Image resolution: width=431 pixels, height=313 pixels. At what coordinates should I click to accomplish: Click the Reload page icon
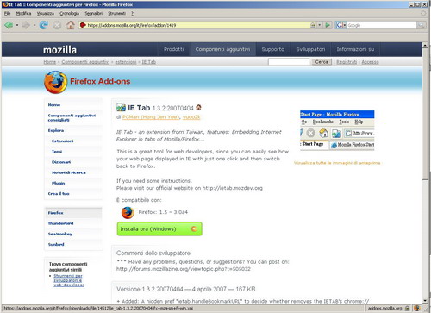44,25
